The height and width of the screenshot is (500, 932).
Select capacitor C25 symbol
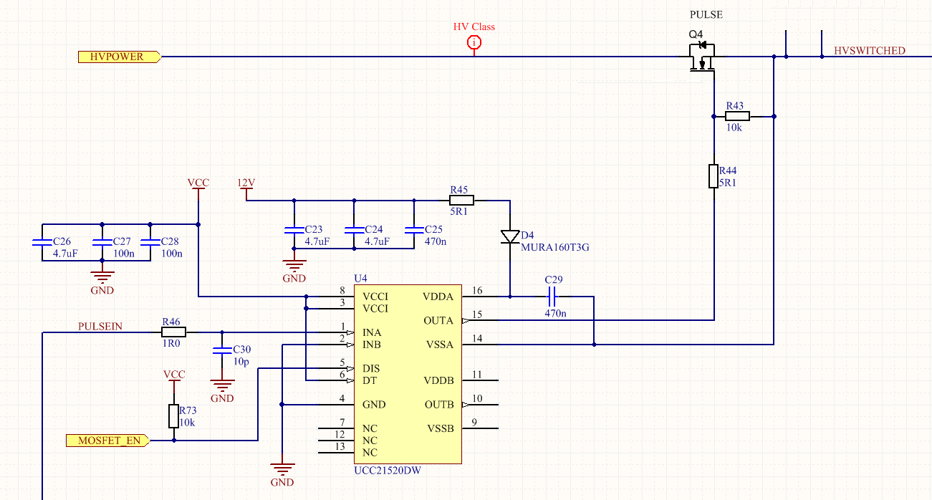click(x=413, y=230)
